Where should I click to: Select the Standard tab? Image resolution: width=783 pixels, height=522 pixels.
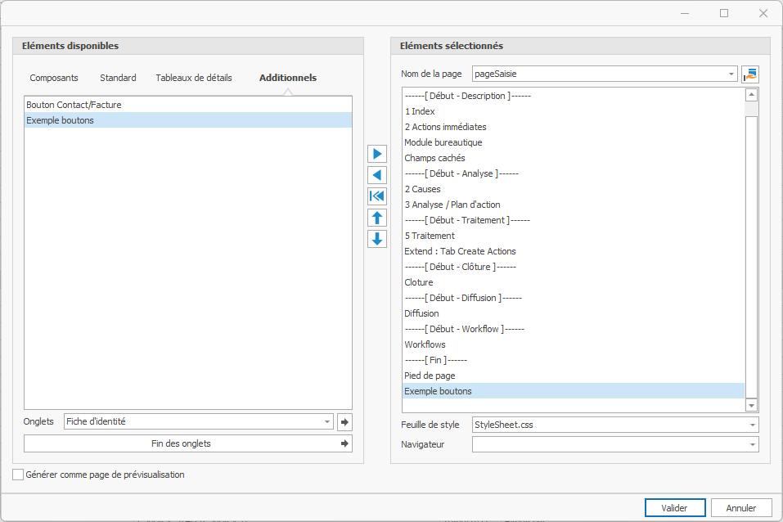[118, 78]
